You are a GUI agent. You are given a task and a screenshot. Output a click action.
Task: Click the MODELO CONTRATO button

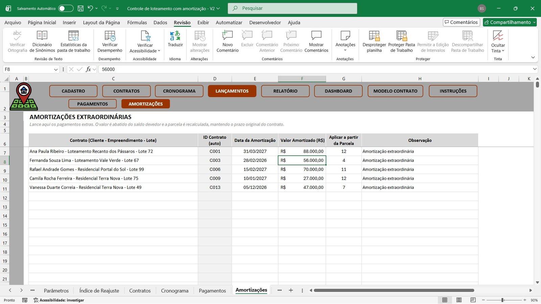pos(395,91)
